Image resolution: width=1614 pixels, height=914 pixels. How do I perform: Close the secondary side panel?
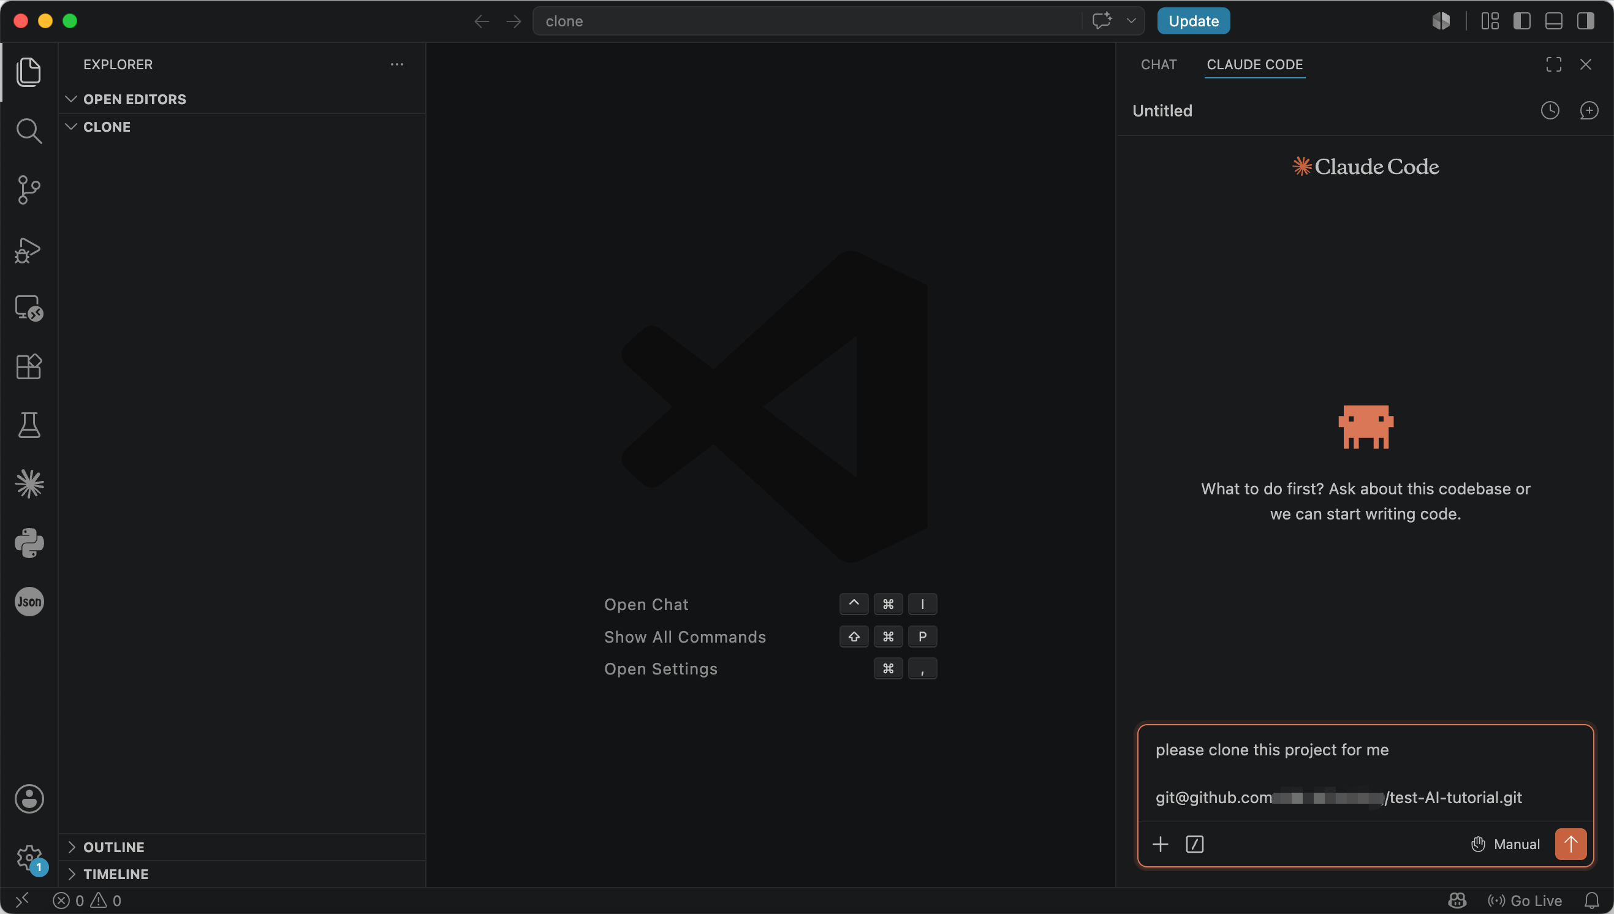click(x=1586, y=65)
